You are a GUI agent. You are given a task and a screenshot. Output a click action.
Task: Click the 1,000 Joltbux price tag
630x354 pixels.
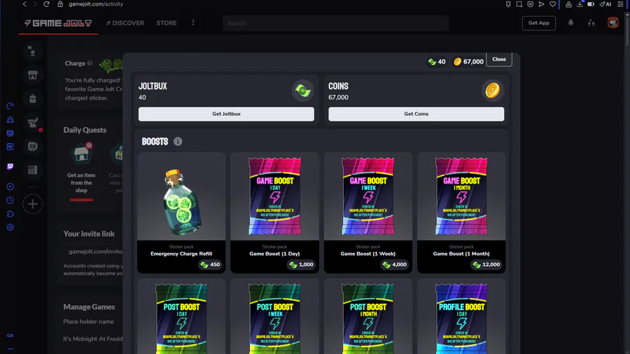click(301, 265)
